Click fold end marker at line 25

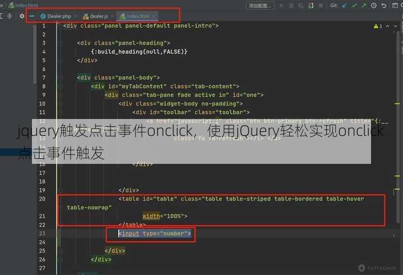61,251
